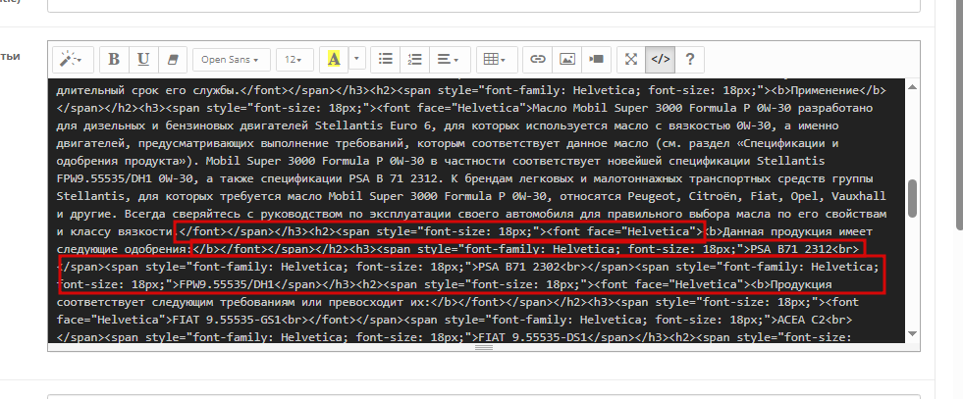Insert a video with the video icon
963x399 pixels.
pyautogui.click(x=596, y=60)
